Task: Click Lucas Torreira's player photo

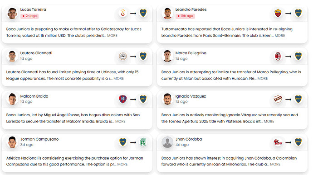Action: click(x=12, y=13)
